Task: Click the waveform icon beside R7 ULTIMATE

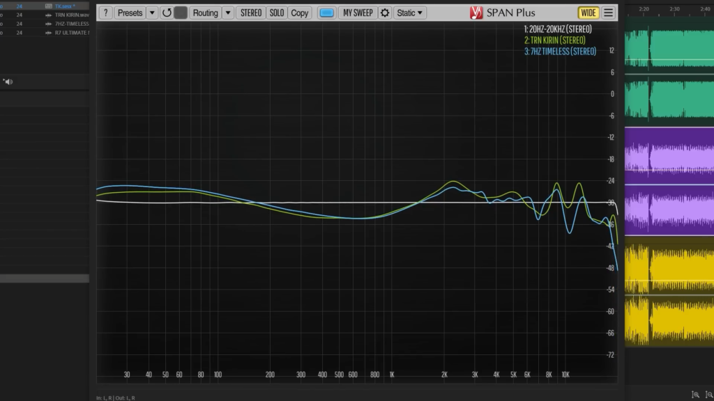Action: (x=48, y=33)
